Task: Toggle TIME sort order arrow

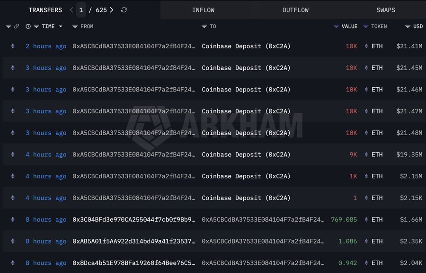Action: (61, 27)
